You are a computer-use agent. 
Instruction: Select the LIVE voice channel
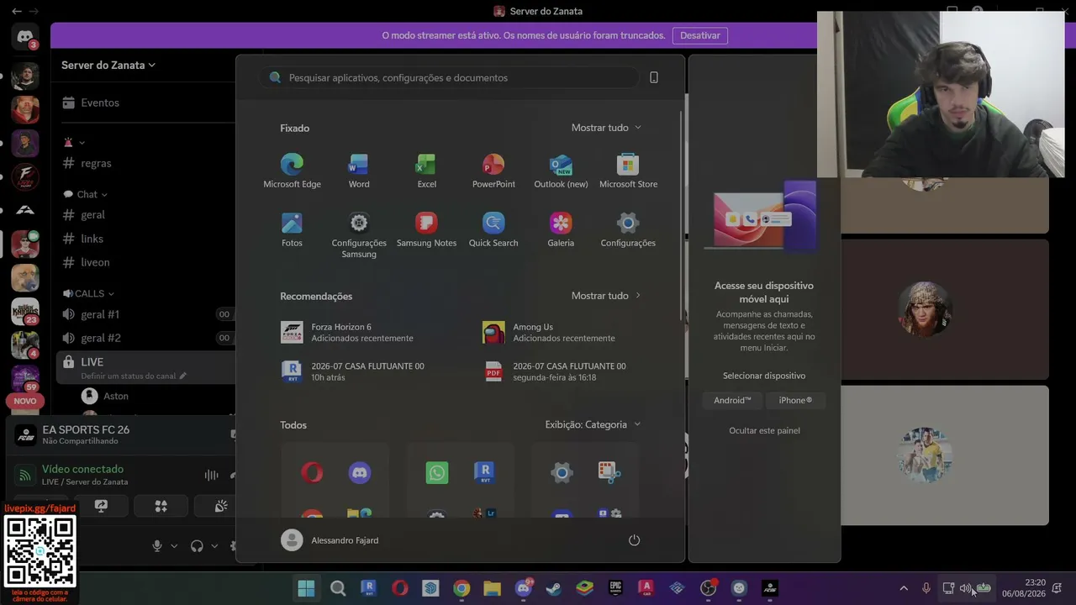[x=145, y=368]
